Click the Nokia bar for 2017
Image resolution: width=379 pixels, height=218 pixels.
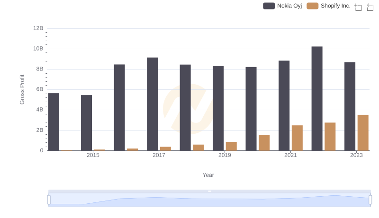tap(152, 104)
